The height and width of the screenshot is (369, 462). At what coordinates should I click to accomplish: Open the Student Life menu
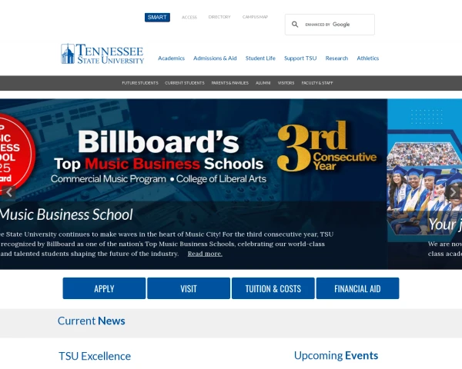point(260,58)
